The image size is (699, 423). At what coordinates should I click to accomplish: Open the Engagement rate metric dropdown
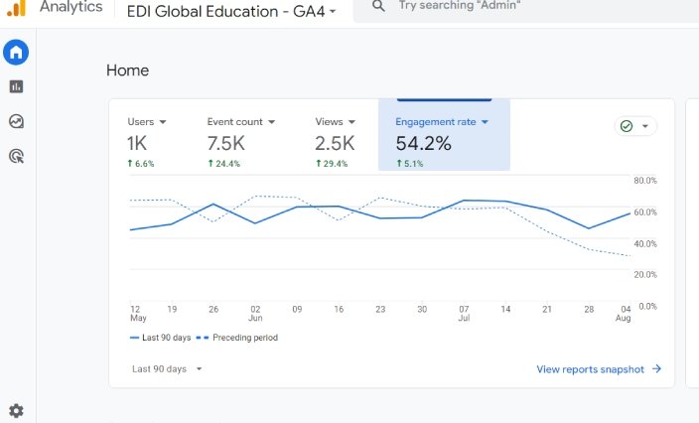[x=442, y=122]
